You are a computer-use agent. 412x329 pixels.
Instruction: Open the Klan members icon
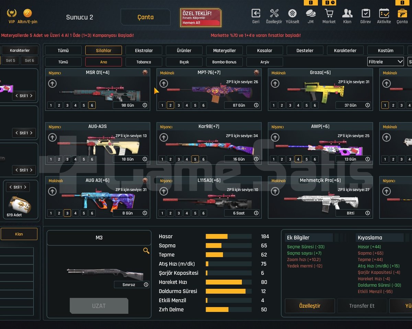[347, 13]
